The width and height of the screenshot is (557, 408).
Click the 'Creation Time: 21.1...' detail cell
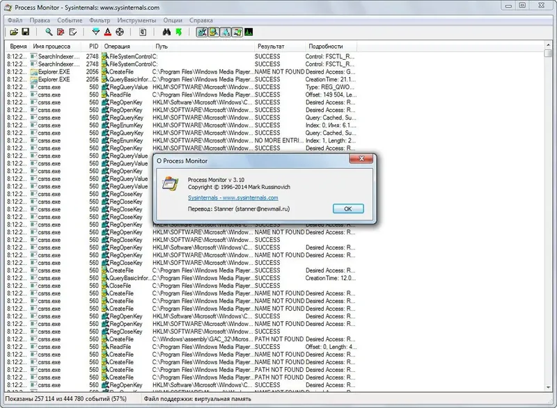click(x=330, y=79)
